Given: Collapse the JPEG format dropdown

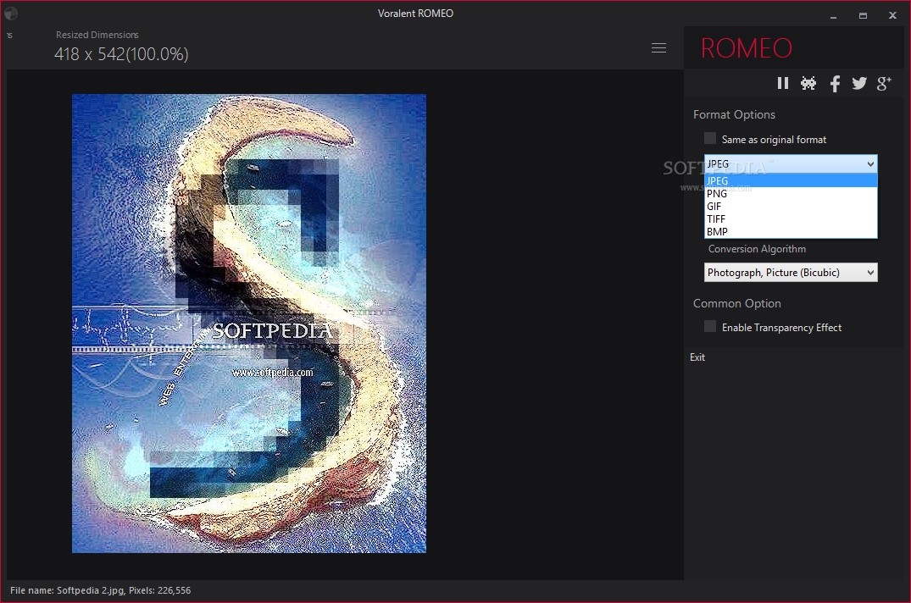Looking at the screenshot, I should pyautogui.click(x=791, y=163).
